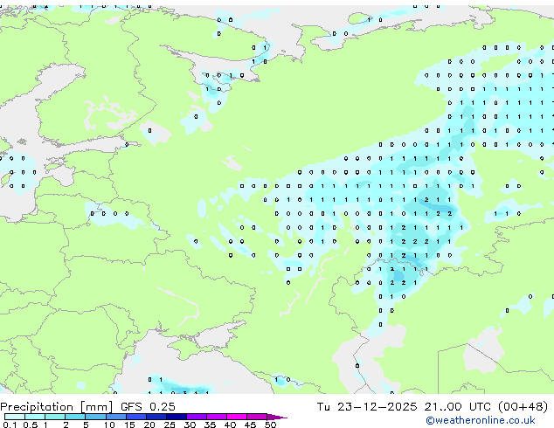Click the 'Tu 23-12-2025' date text
The height and width of the screenshot is (428, 554).
[367, 407]
